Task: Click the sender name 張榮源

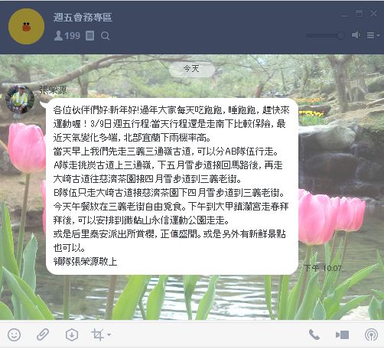Action: point(53,90)
